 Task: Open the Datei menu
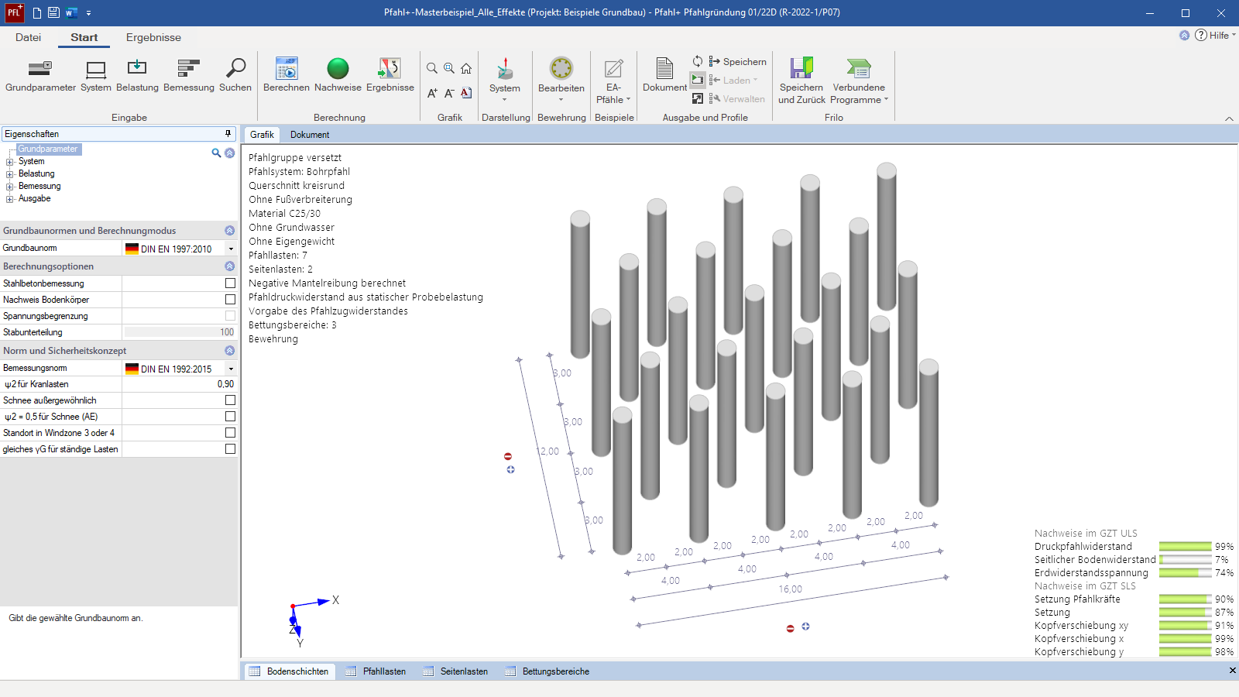28,37
